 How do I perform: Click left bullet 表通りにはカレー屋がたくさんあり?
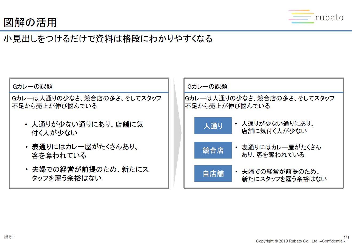[x=85, y=151]
